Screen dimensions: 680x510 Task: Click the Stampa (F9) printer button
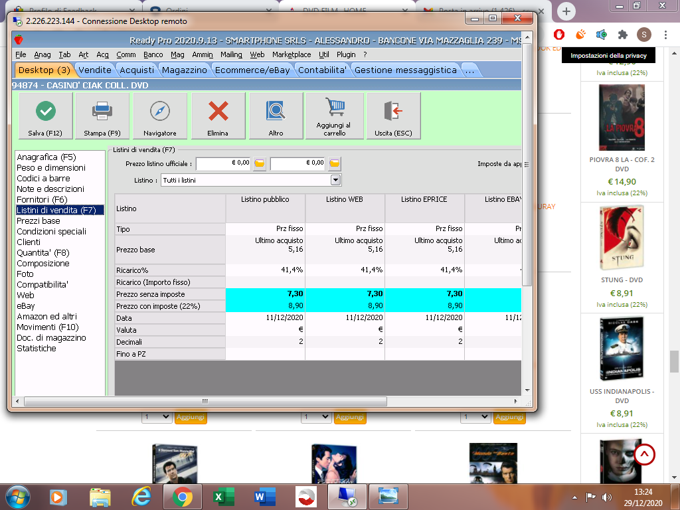(102, 116)
